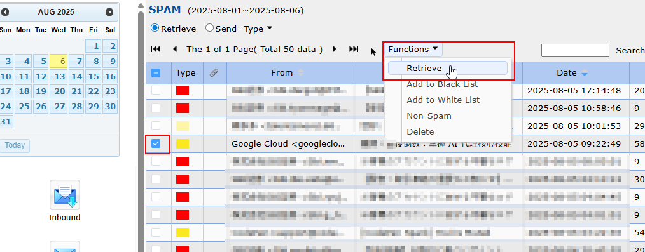Click the Today button under calendar
This screenshot has width=645, height=252.
pos(15,145)
